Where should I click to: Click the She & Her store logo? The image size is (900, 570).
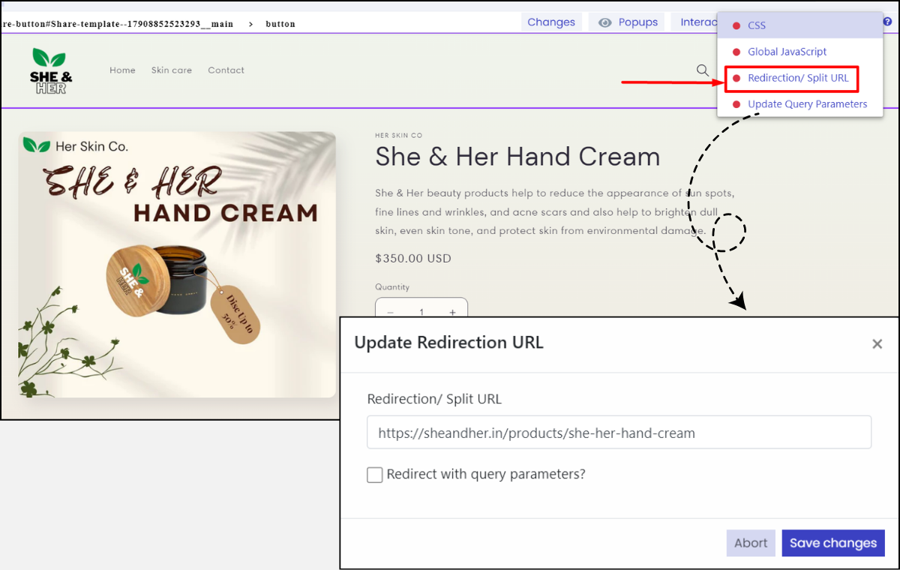click(x=51, y=71)
